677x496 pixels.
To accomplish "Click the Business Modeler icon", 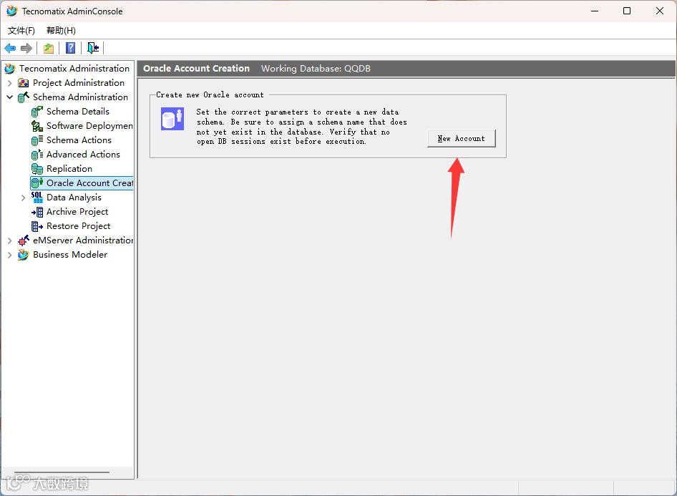I will point(24,255).
